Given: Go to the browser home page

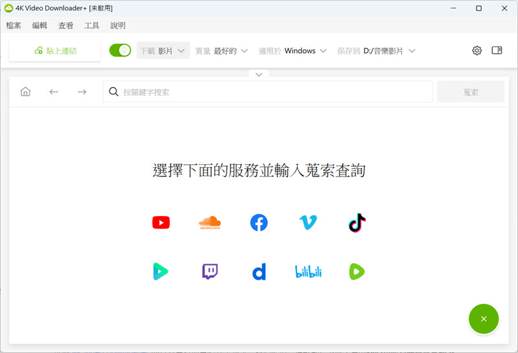Looking at the screenshot, I should (x=25, y=92).
